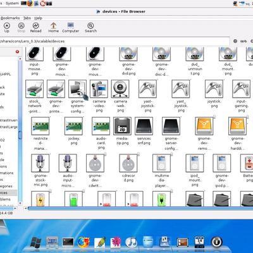
Task: Open the terminal from the dock
Action: coord(68,242)
